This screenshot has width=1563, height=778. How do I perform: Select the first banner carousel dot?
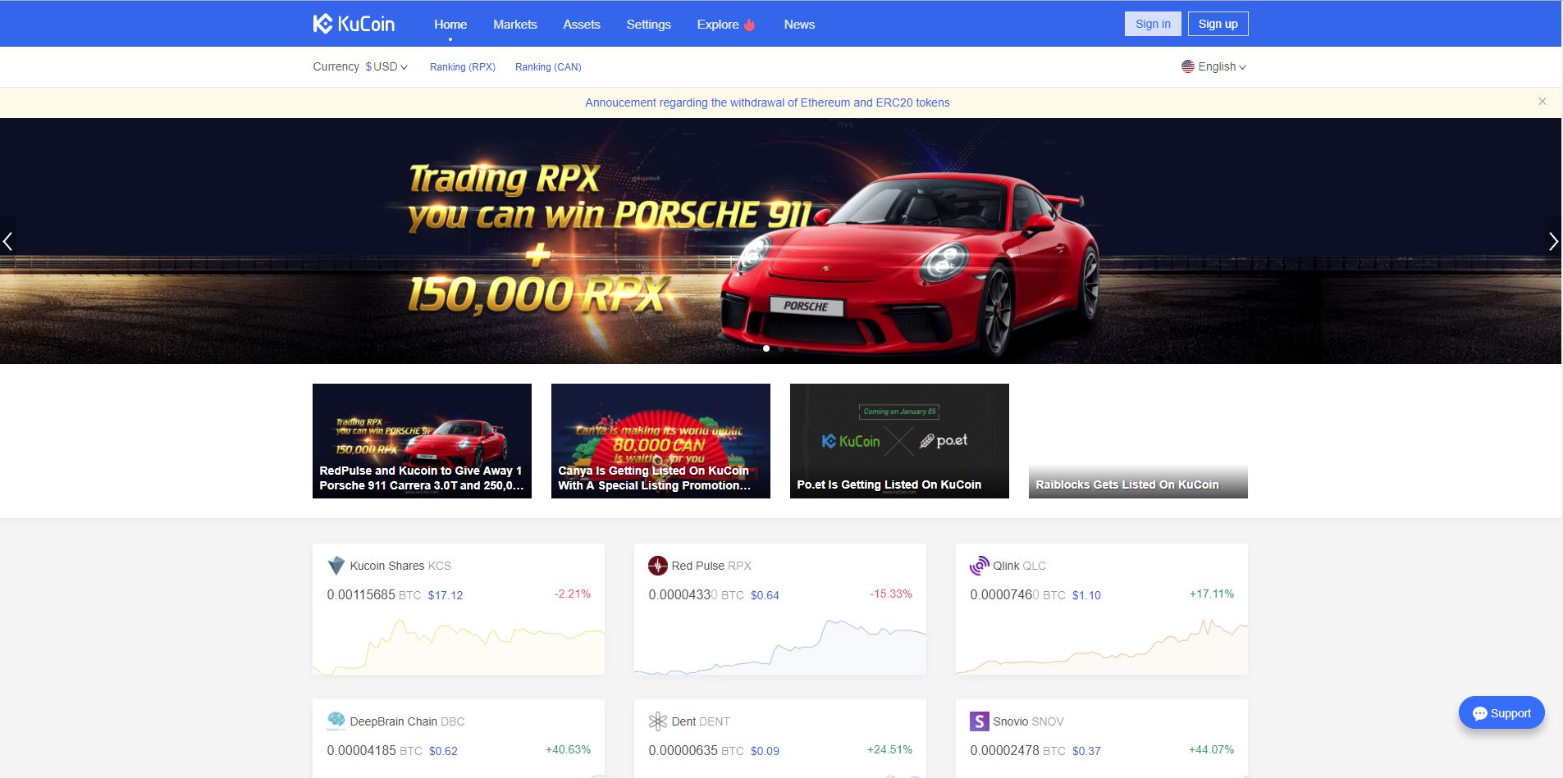point(766,348)
